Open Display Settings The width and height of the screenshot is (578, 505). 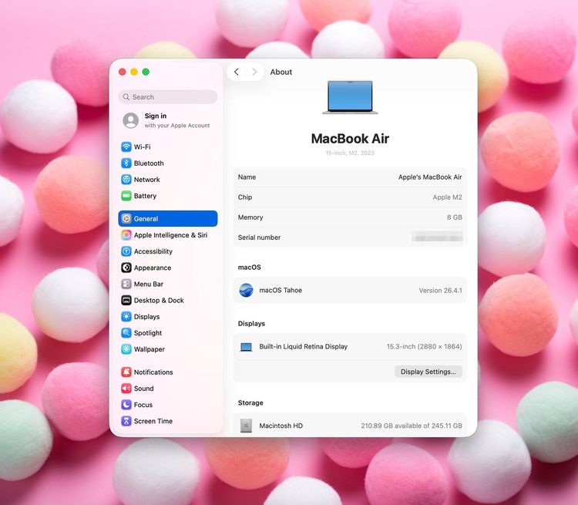tap(428, 372)
